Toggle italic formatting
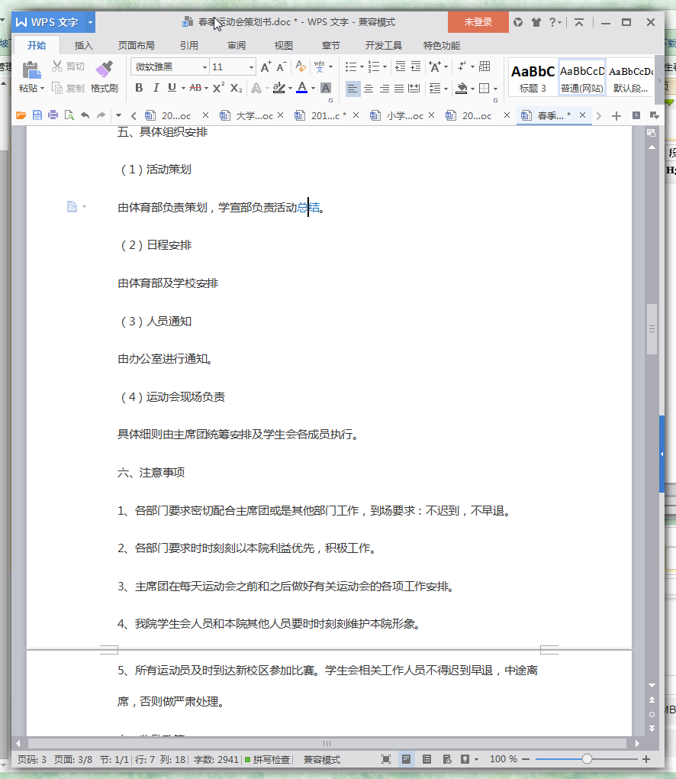 156,88
